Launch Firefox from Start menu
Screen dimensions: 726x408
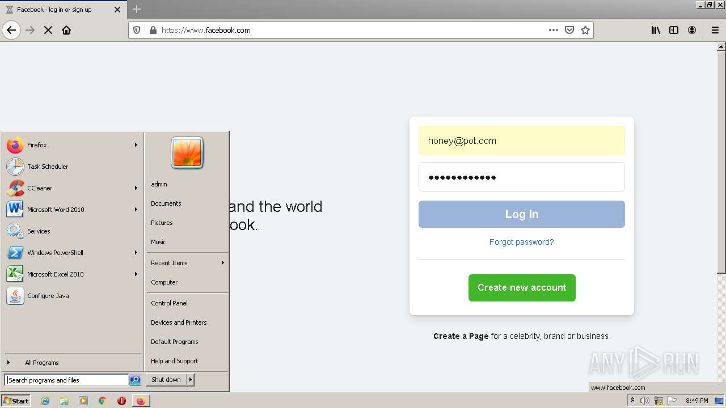pos(72,145)
